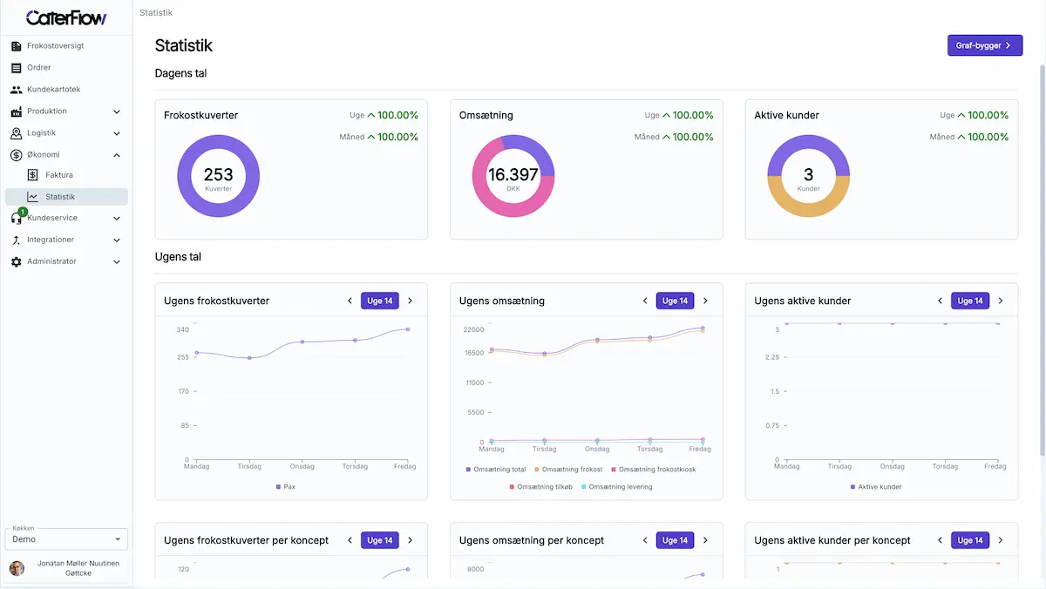Select the Uge 14 badge on Ugens omsætning
Screen dimensions: 1046x589
(x=675, y=300)
